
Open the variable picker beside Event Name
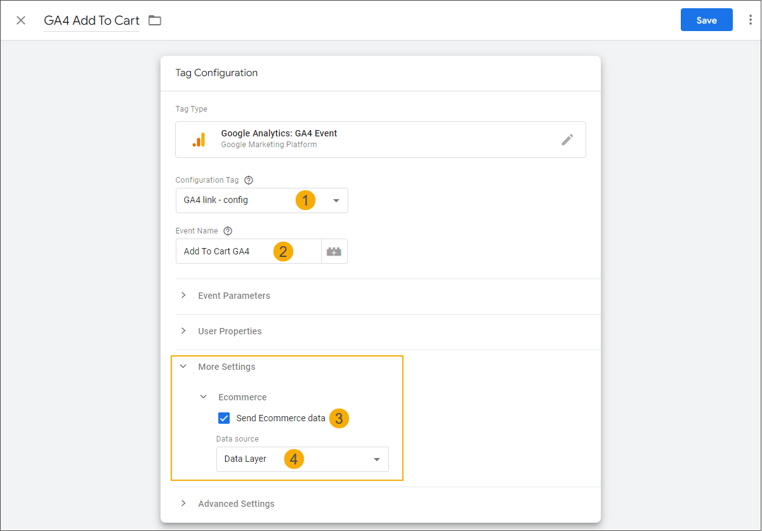pyautogui.click(x=334, y=251)
